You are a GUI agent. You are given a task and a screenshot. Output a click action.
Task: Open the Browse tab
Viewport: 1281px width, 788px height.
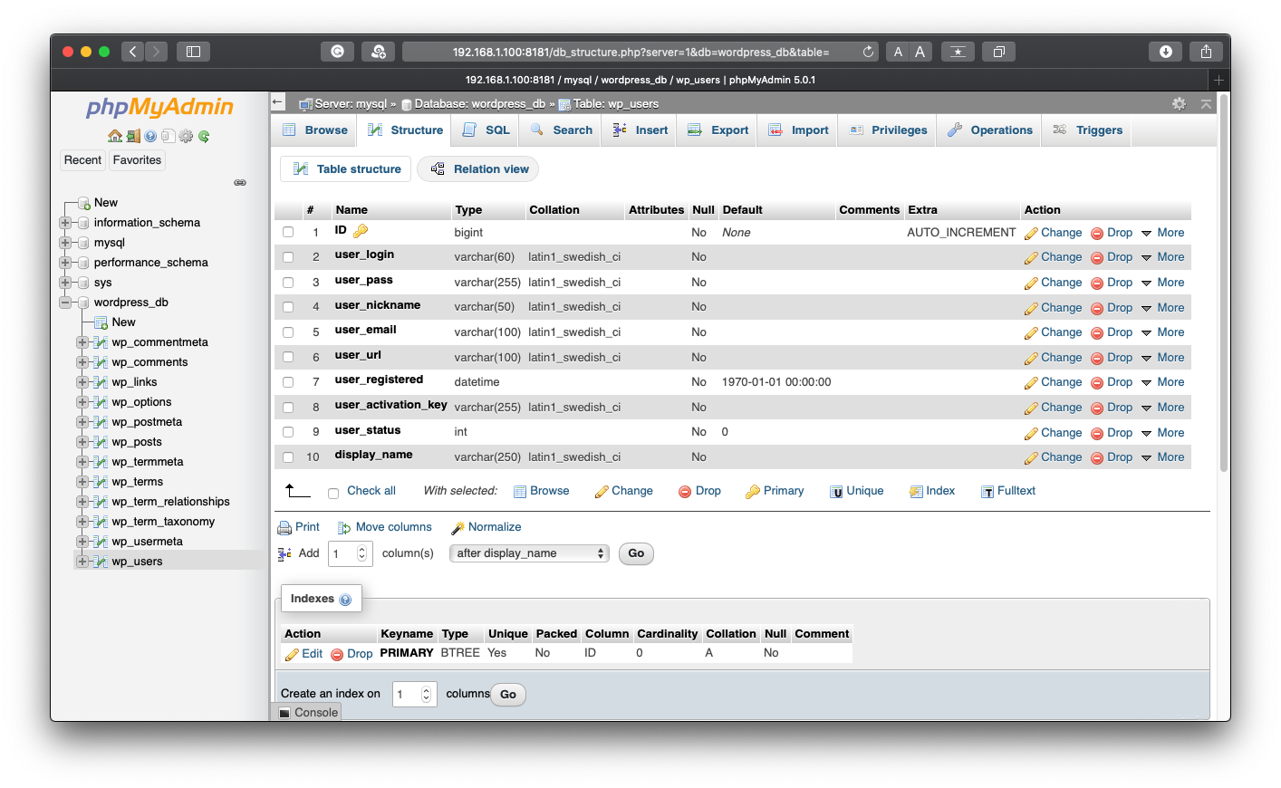(x=315, y=130)
